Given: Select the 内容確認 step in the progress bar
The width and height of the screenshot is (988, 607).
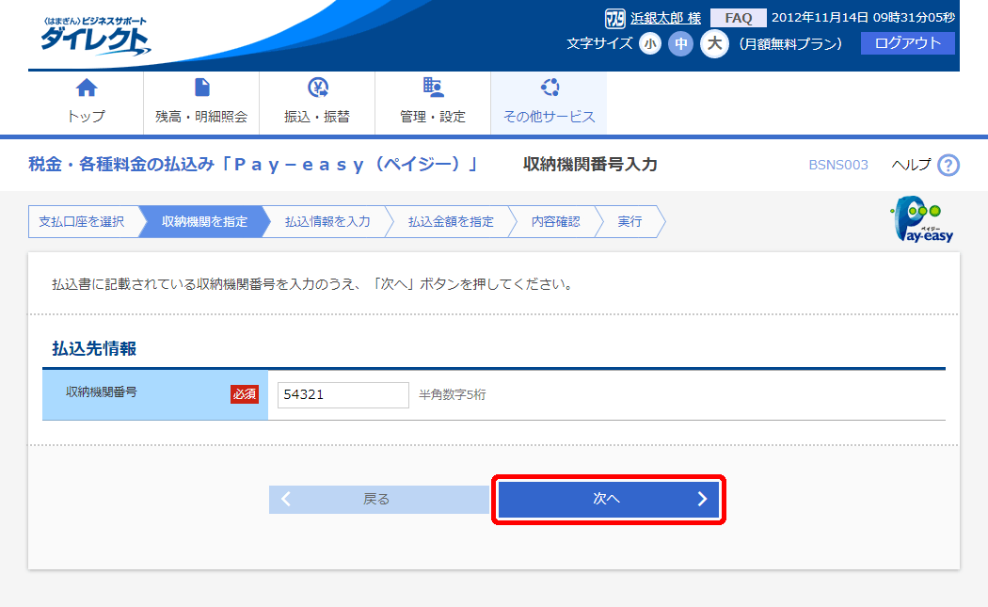Looking at the screenshot, I should [x=555, y=222].
